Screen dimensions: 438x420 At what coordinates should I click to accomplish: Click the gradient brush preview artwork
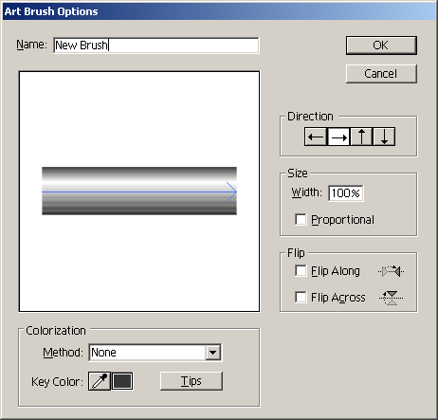coord(139,191)
